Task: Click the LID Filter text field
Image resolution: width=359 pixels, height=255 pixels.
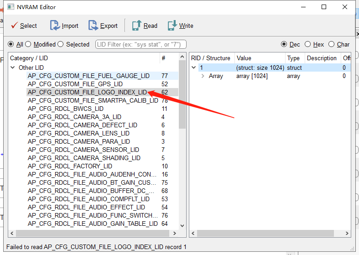Action: 140,44
